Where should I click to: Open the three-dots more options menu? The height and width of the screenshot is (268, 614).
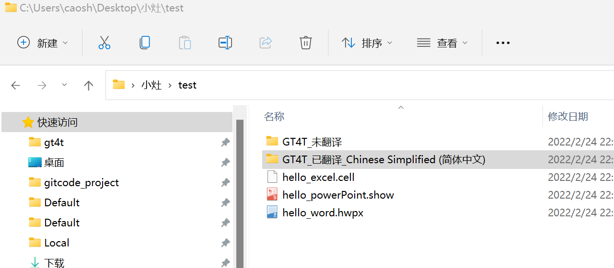(503, 43)
